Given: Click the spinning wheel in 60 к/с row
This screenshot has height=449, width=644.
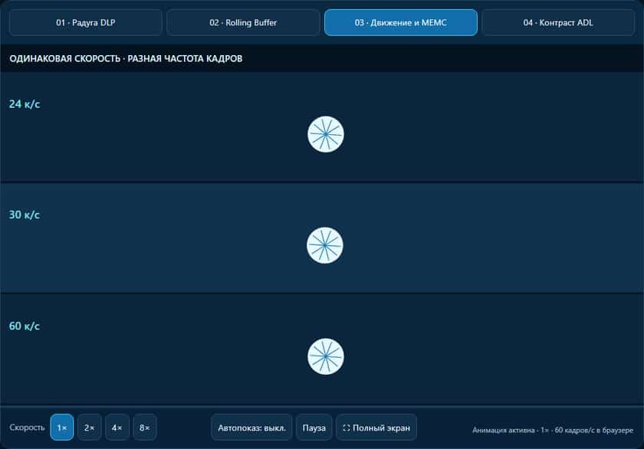Looking at the screenshot, I should pyautogui.click(x=326, y=356).
